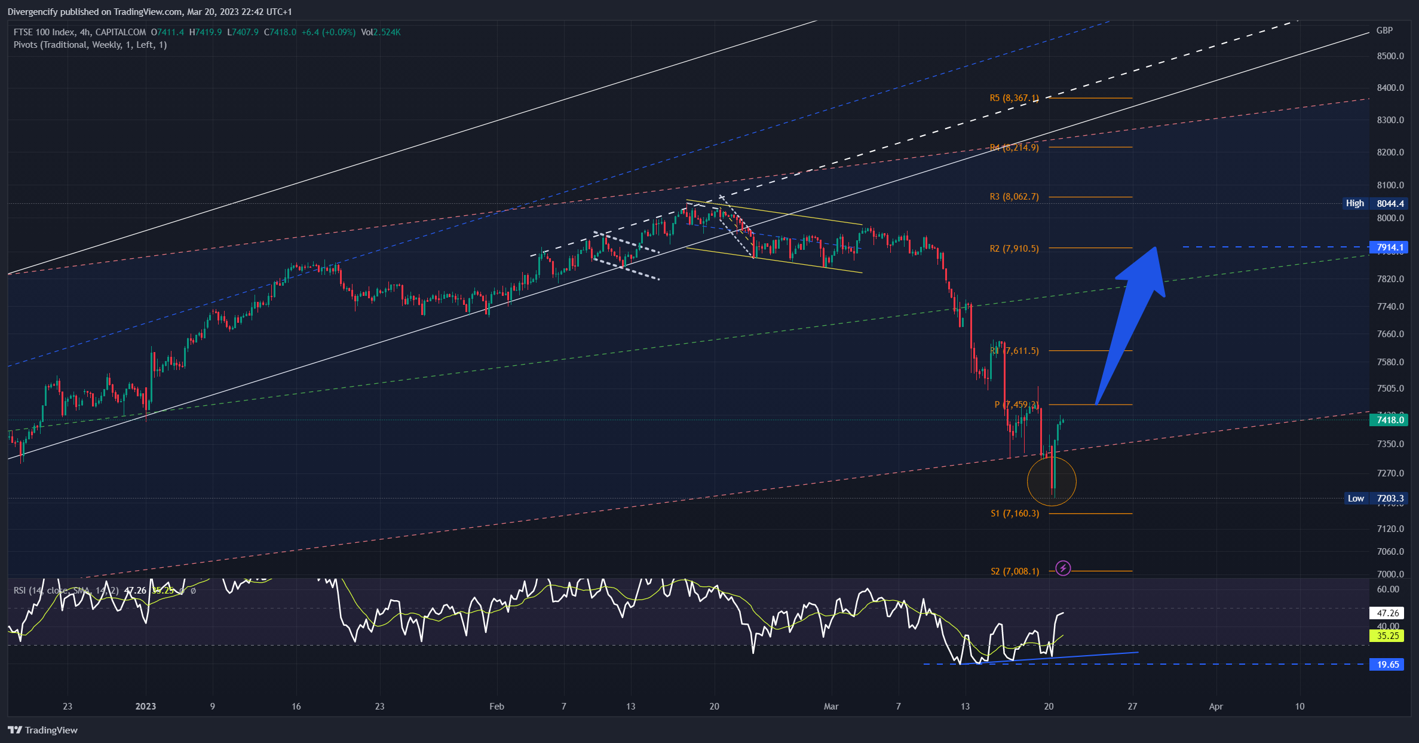Select the RSI (14, close, SMA) indicator legend
Screen dimensions: 1419x743
coord(66,591)
